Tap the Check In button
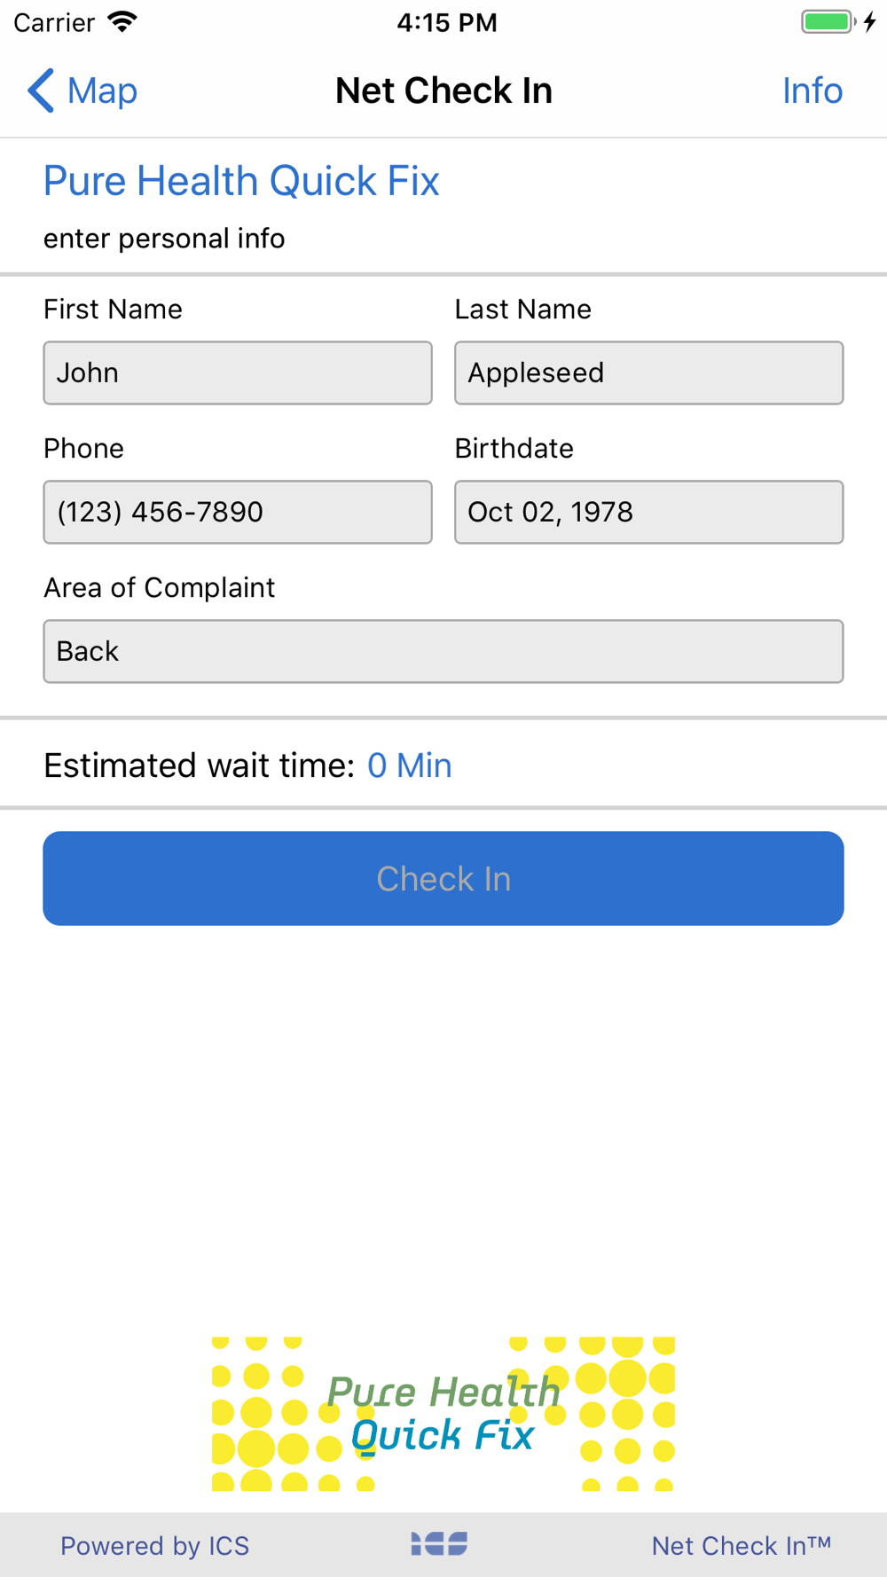This screenshot has width=887, height=1577. 443,878
